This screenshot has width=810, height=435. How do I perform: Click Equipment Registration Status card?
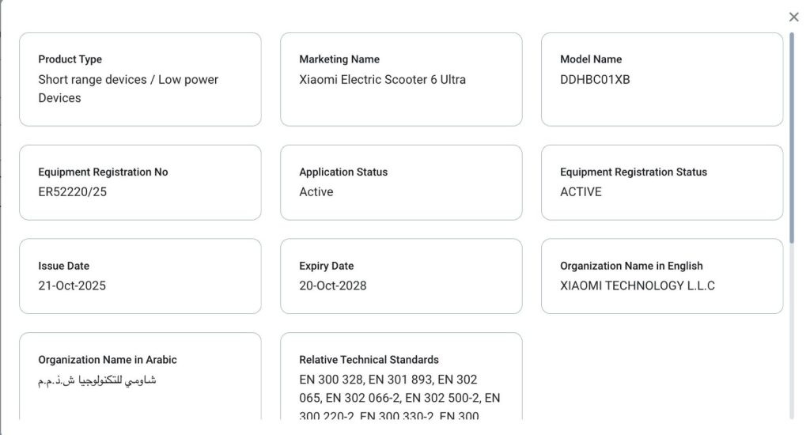pos(662,183)
